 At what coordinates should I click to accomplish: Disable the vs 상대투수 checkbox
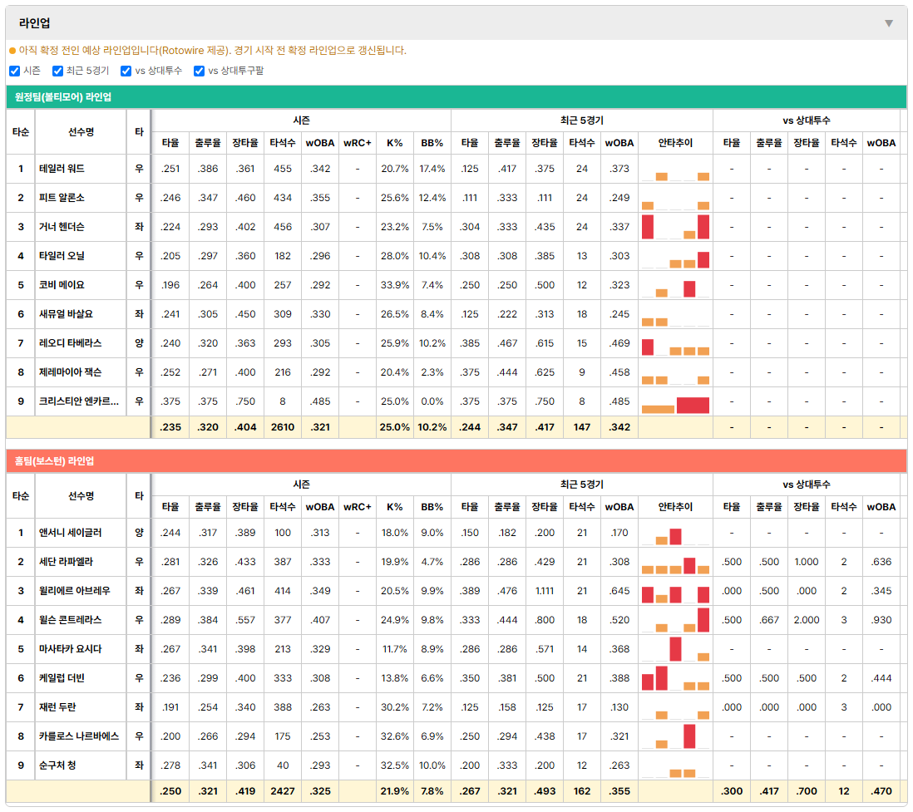pyautogui.click(x=126, y=71)
